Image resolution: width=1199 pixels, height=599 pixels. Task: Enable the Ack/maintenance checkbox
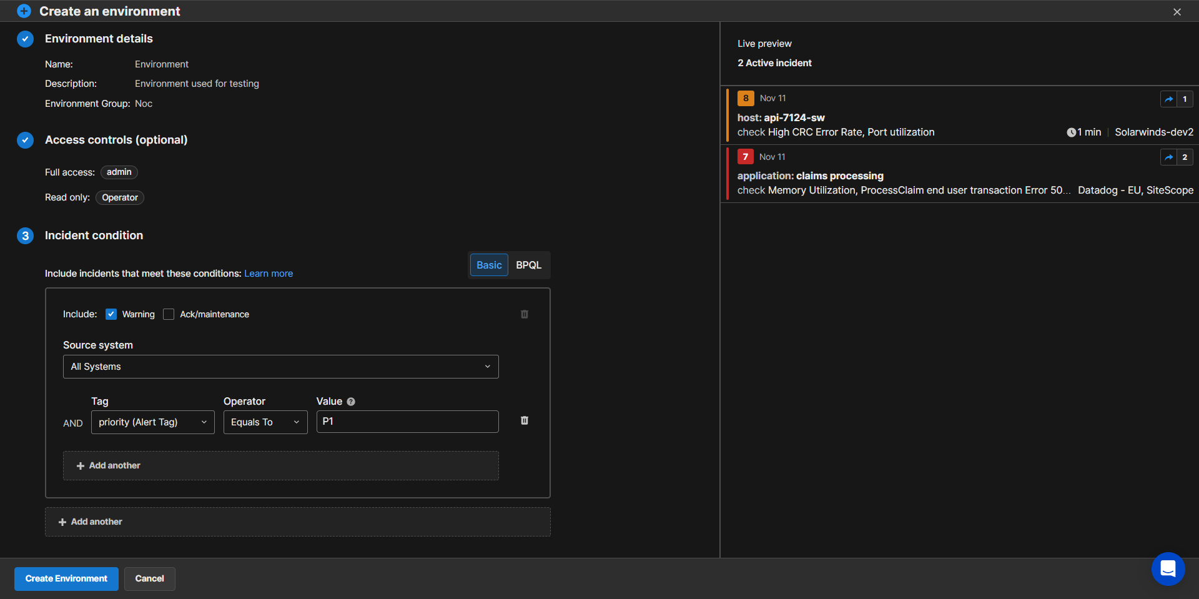[169, 314]
